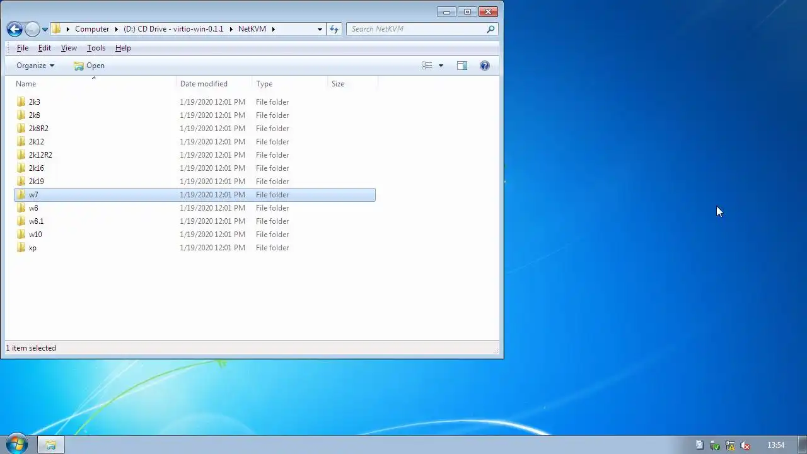Select the 2k8R2 folder icon
The image size is (807, 454).
(x=21, y=128)
